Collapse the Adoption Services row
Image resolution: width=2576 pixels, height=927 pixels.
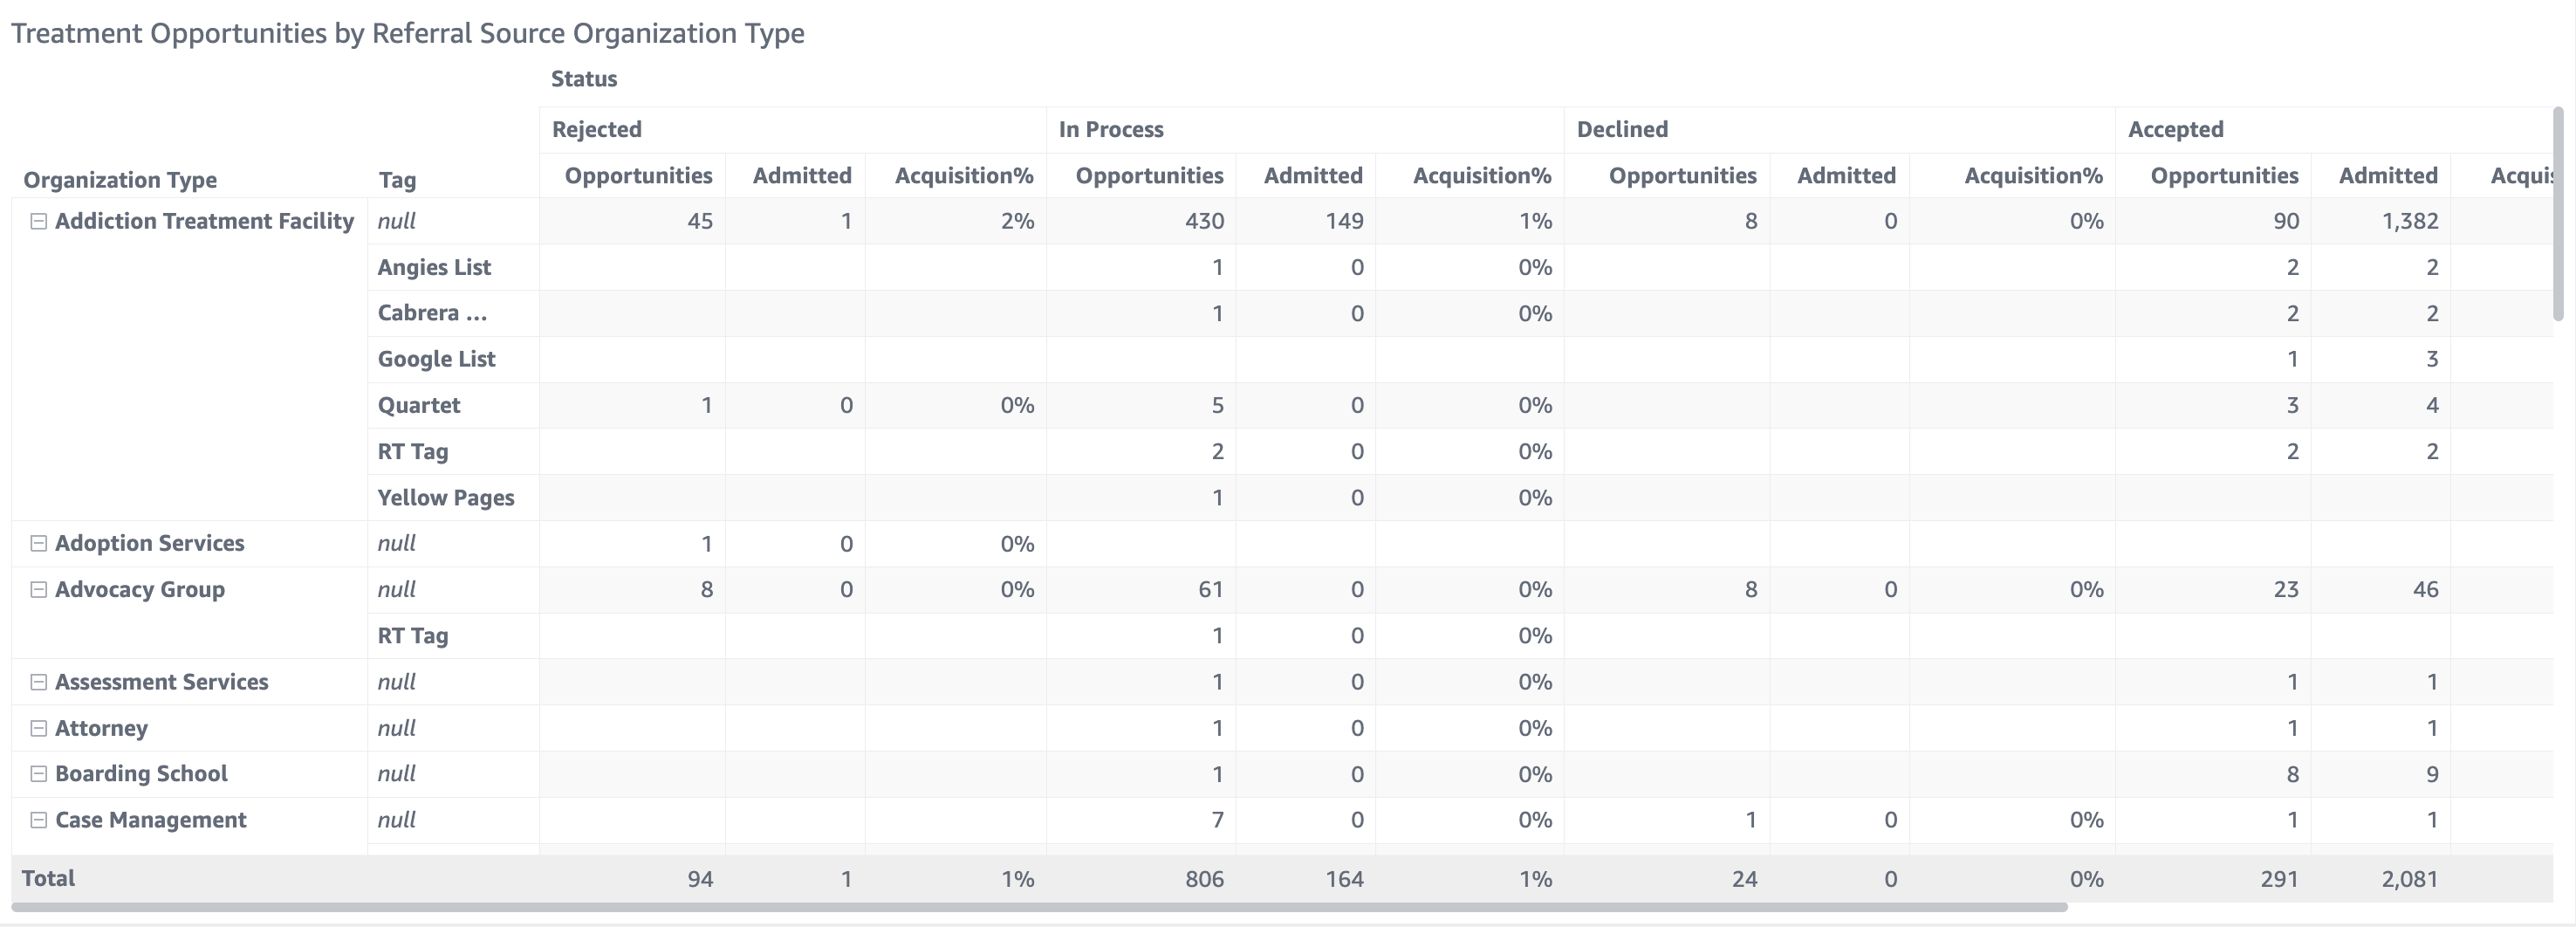[x=38, y=543]
